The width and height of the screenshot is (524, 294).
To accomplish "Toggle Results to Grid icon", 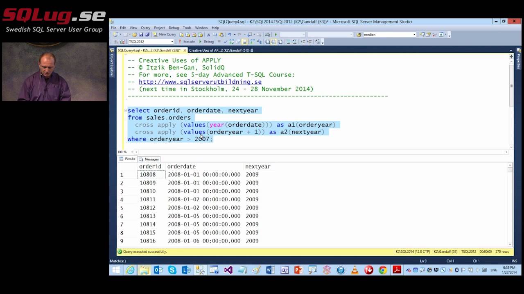I will (273, 42).
